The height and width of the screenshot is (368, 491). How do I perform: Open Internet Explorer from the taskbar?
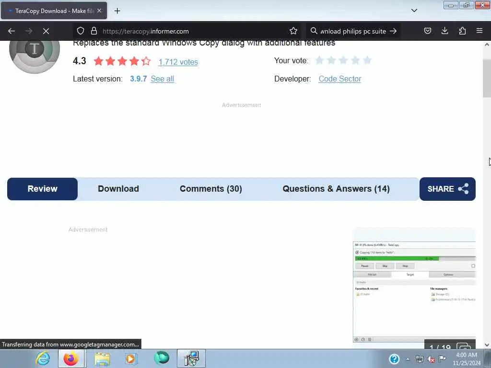[43, 358]
